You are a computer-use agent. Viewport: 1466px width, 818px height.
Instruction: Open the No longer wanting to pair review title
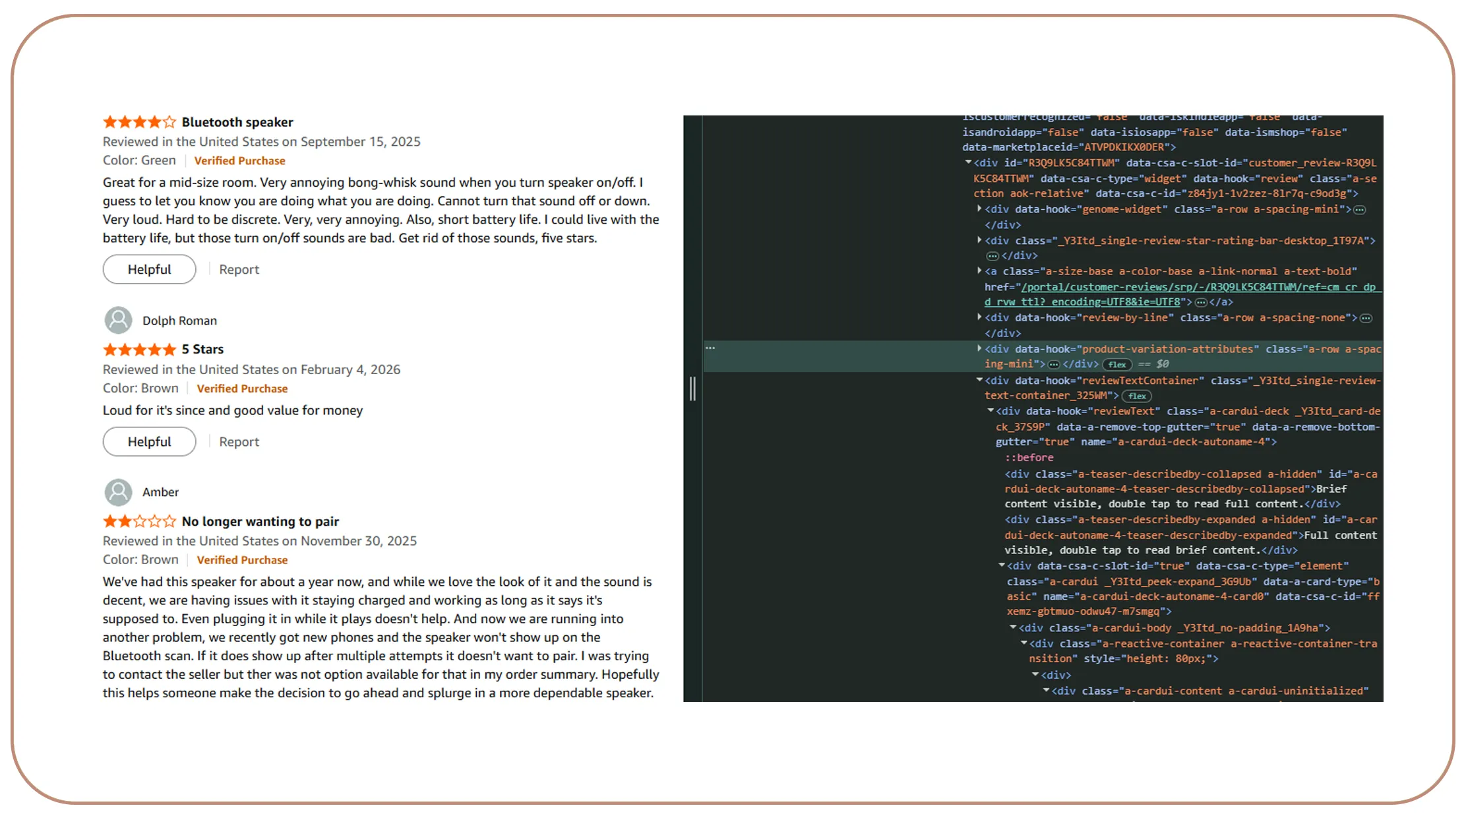(x=260, y=521)
